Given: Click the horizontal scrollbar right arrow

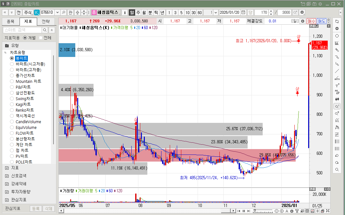Looking at the screenshot, I should pos(233,211).
